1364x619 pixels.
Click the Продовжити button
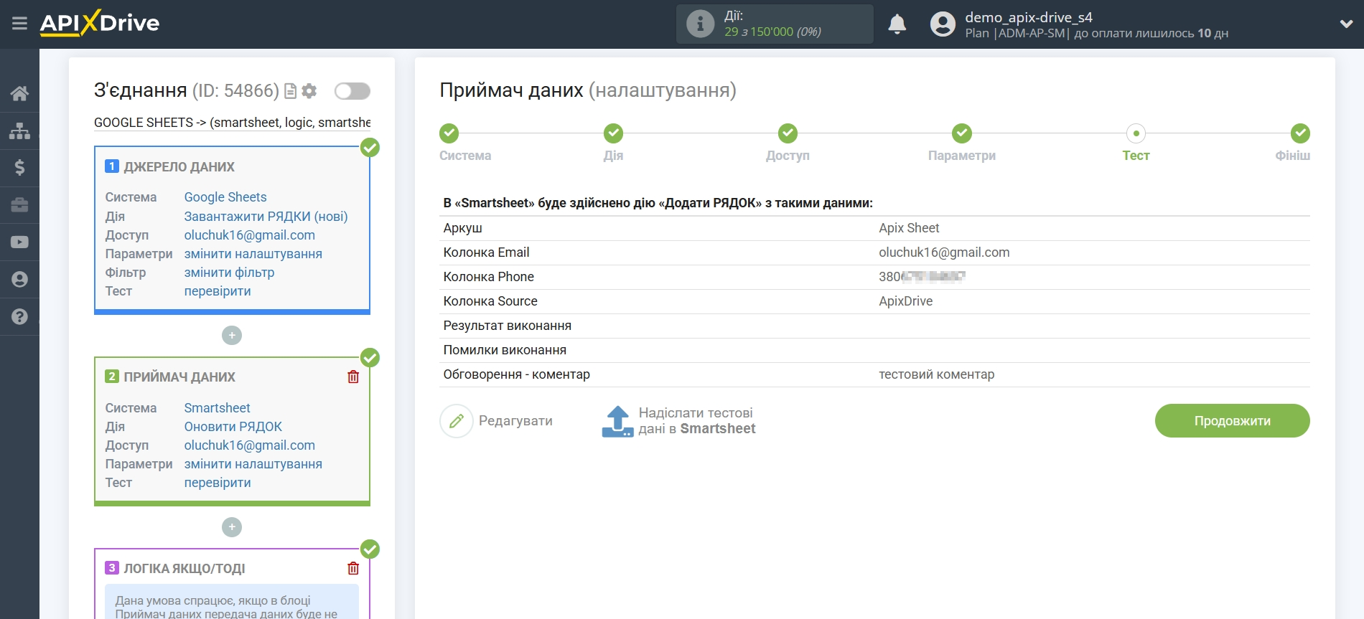(1232, 421)
